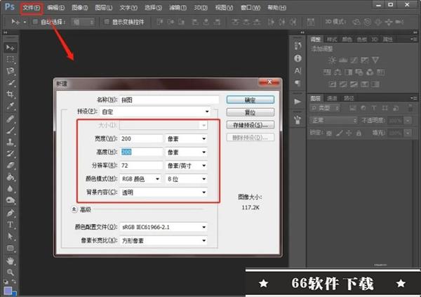Image resolution: width=421 pixels, height=297 pixels.
Task: Select the Move tool in toolbox
Action: pos(11,48)
